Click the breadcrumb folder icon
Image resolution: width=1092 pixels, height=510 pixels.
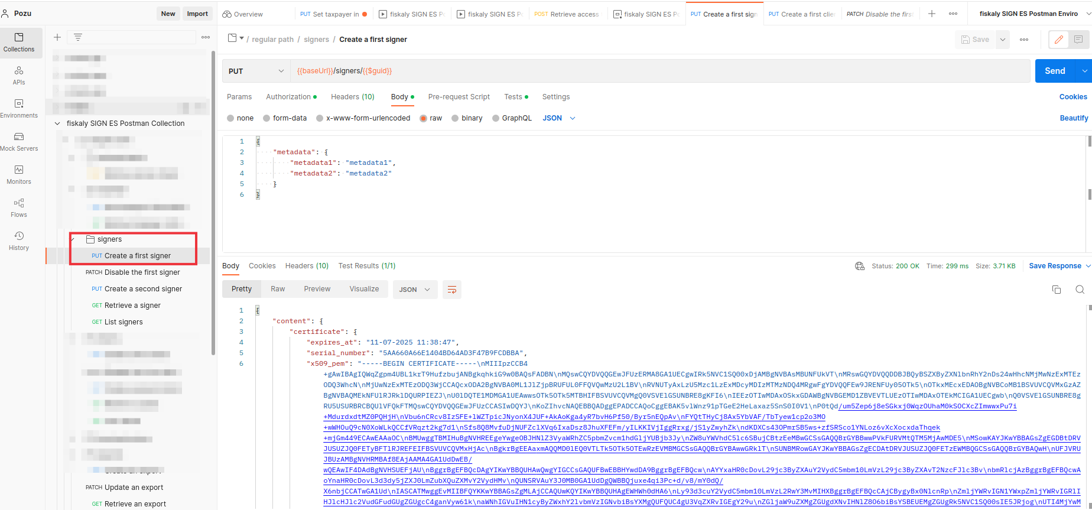tap(232, 38)
